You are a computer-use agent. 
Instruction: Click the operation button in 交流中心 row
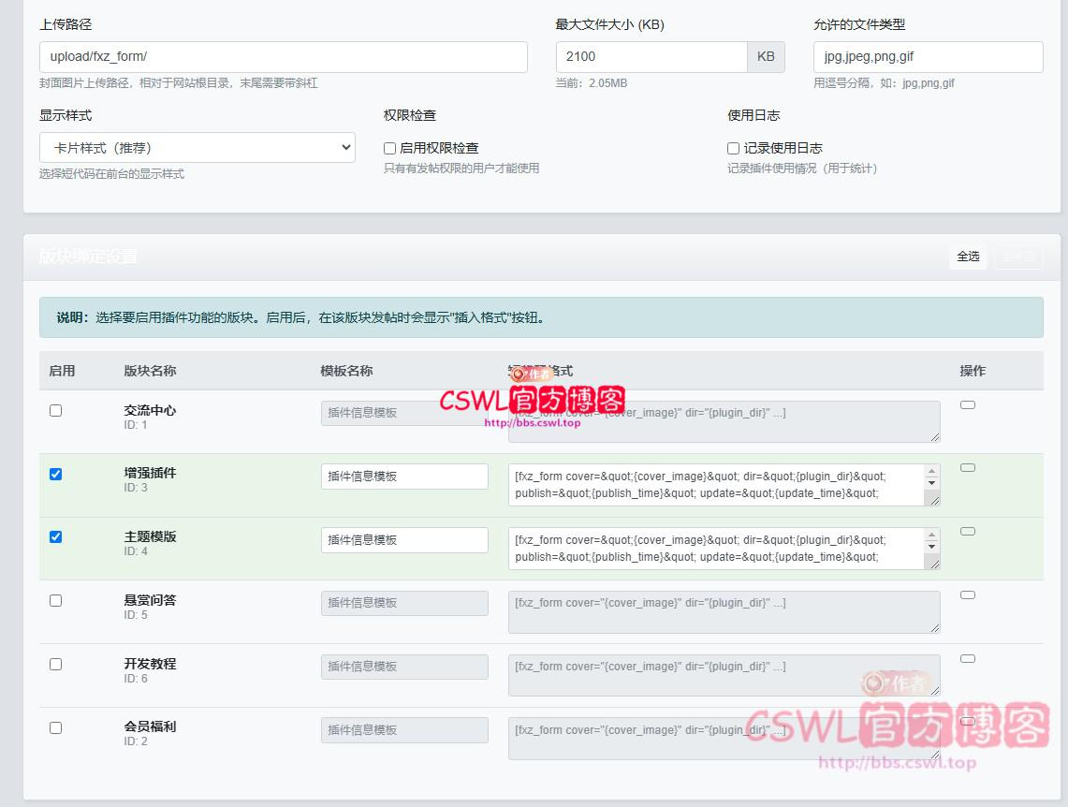coord(968,404)
